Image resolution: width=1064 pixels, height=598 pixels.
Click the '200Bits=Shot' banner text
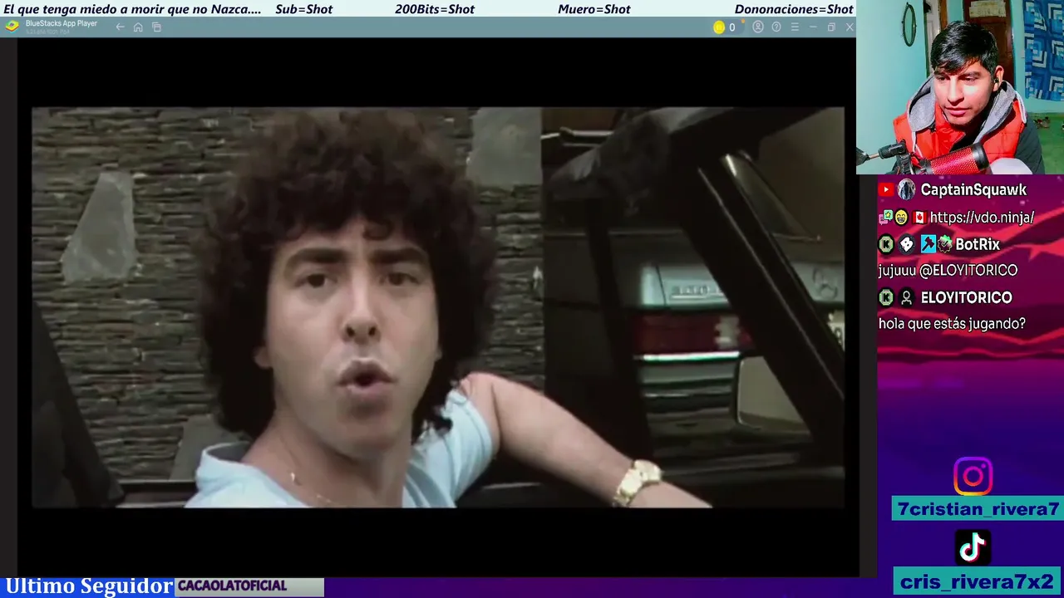coord(435,9)
